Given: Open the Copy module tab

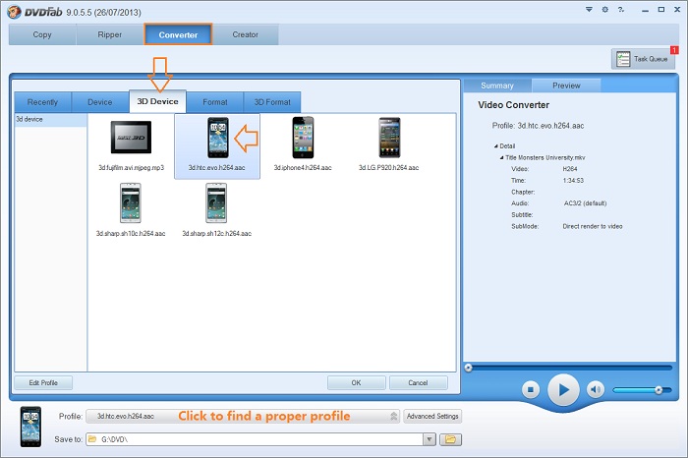Looking at the screenshot, I should click(42, 34).
